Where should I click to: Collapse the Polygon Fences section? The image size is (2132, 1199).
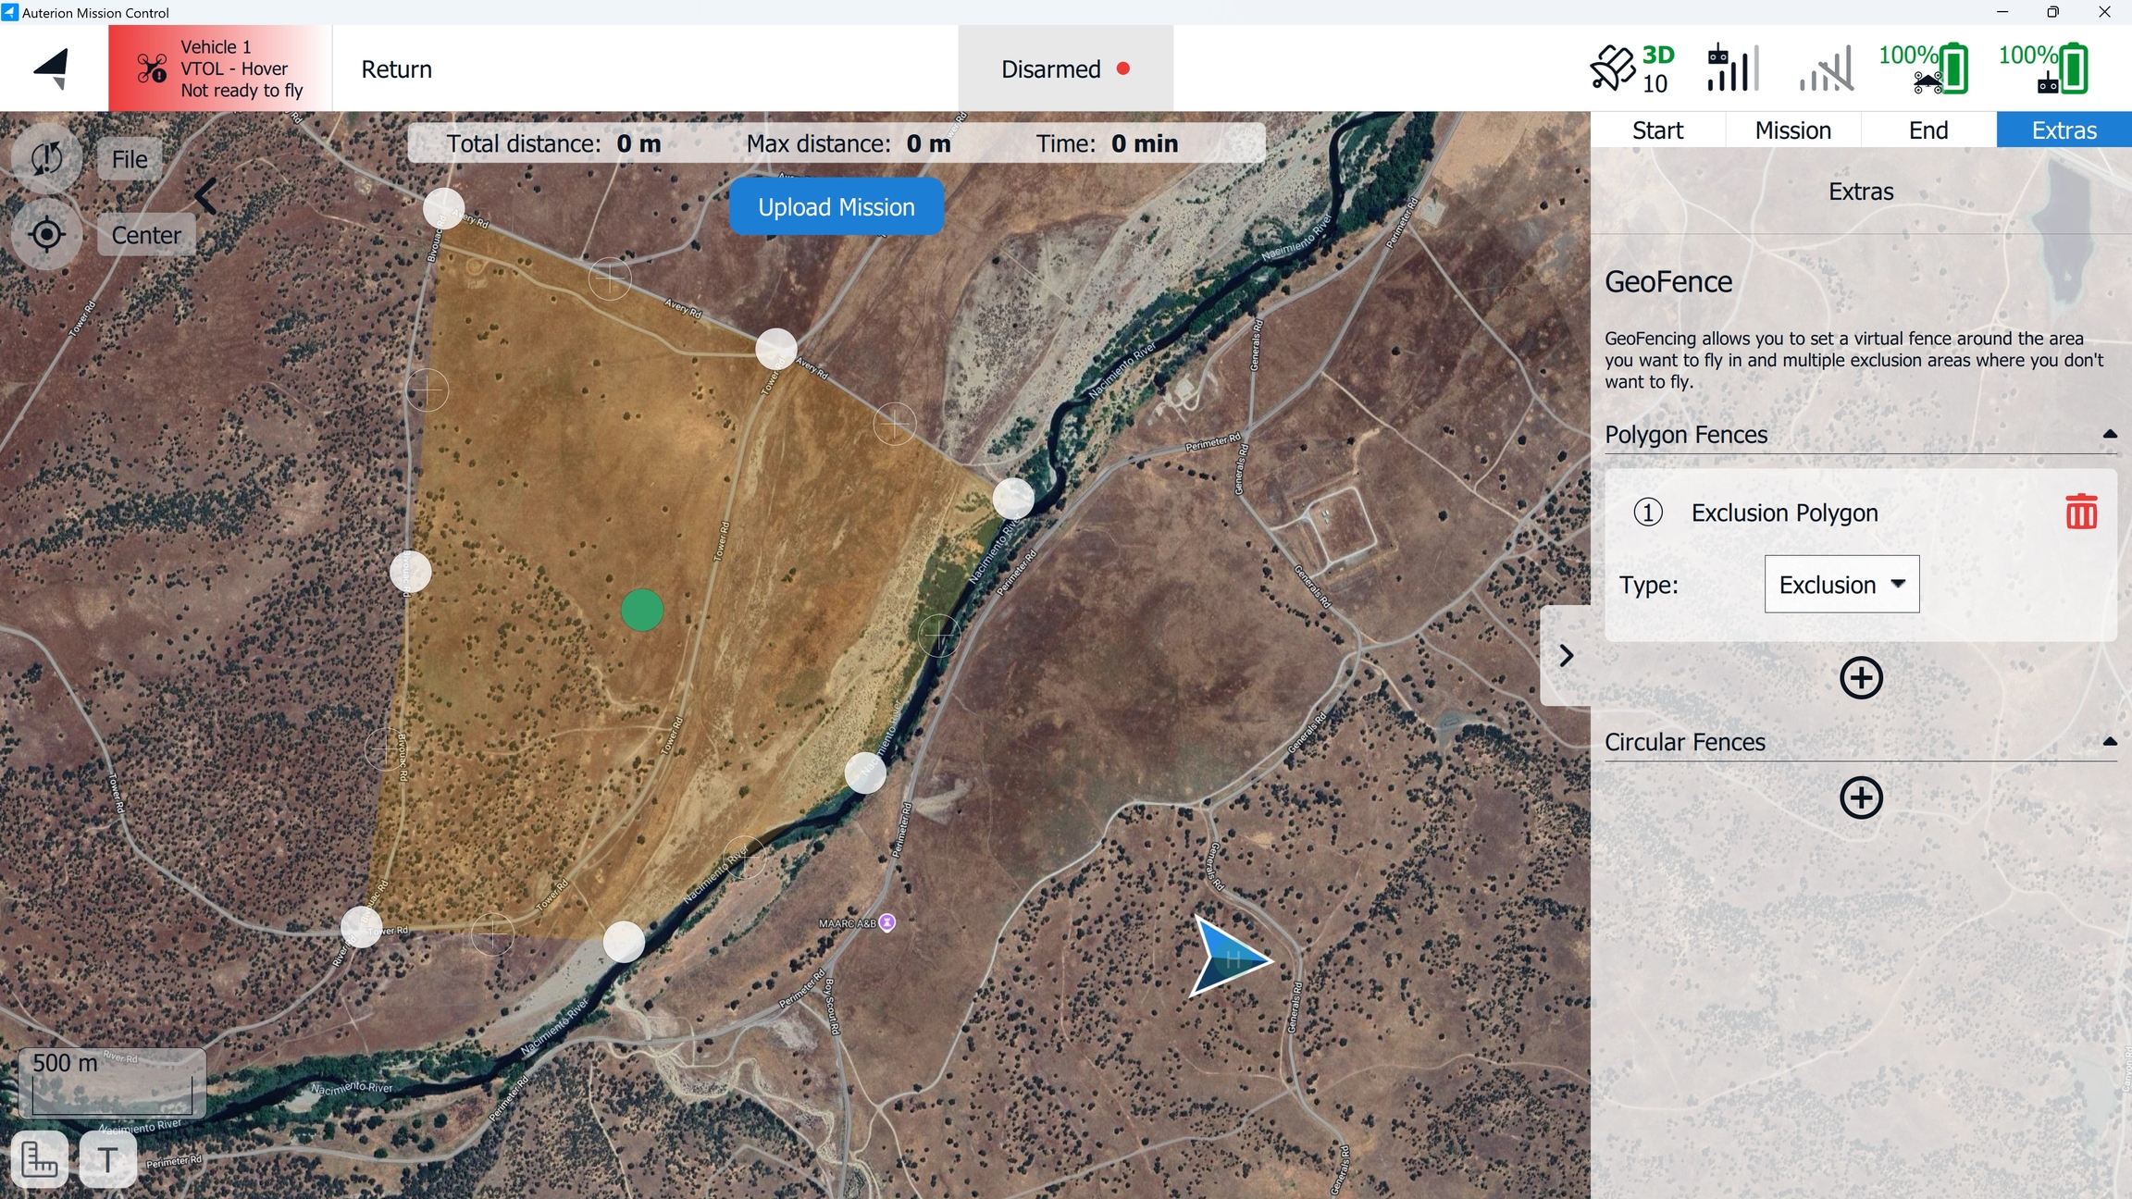click(2109, 434)
